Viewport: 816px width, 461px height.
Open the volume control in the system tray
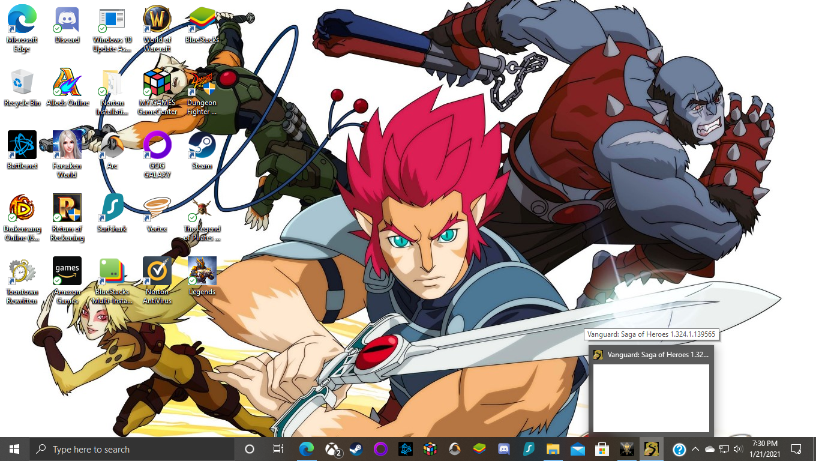737,449
